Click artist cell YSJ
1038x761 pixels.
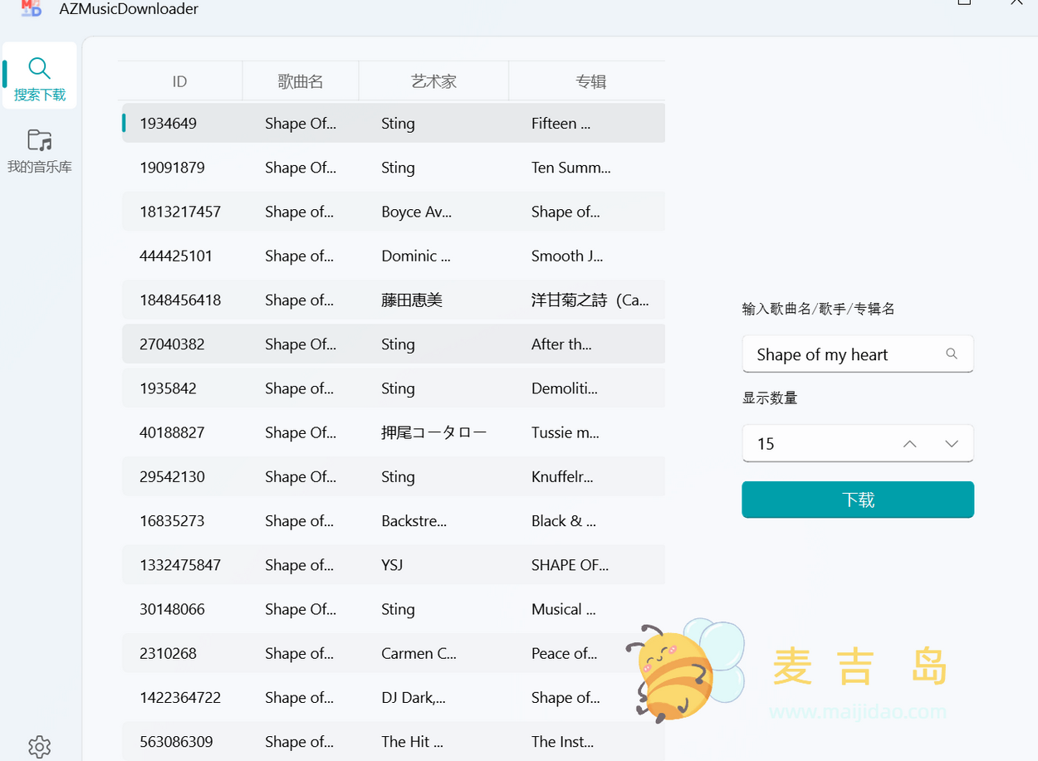click(392, 564)
